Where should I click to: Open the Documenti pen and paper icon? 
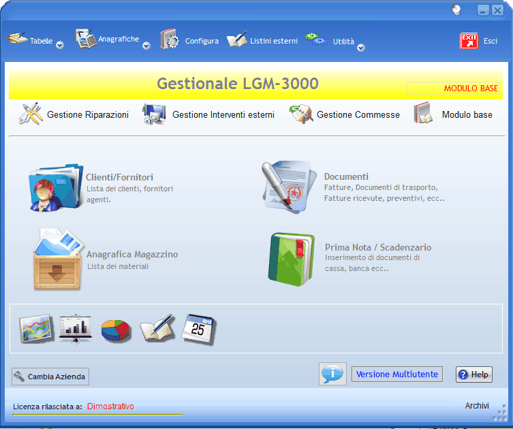[289, 187]
